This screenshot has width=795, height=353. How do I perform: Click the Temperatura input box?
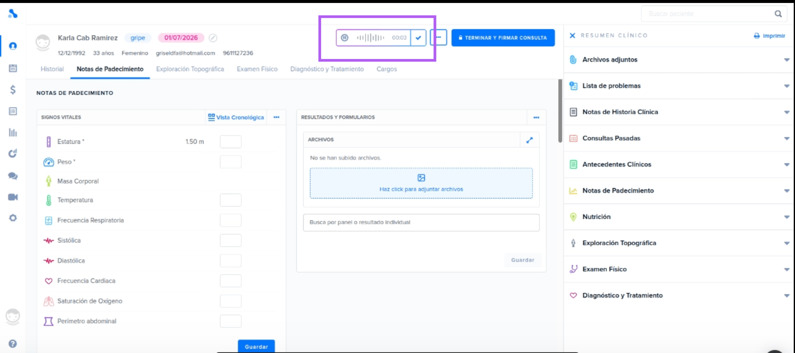[x=231, y=200]
